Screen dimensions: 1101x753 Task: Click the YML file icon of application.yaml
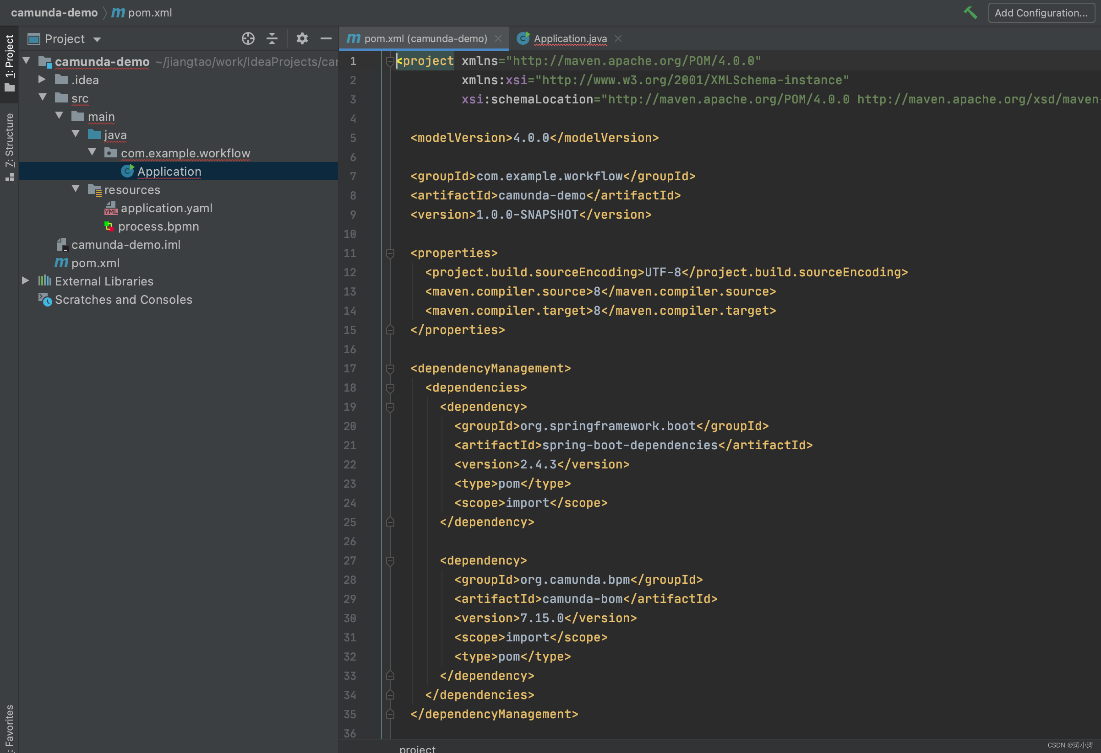(x=111, y=208)
